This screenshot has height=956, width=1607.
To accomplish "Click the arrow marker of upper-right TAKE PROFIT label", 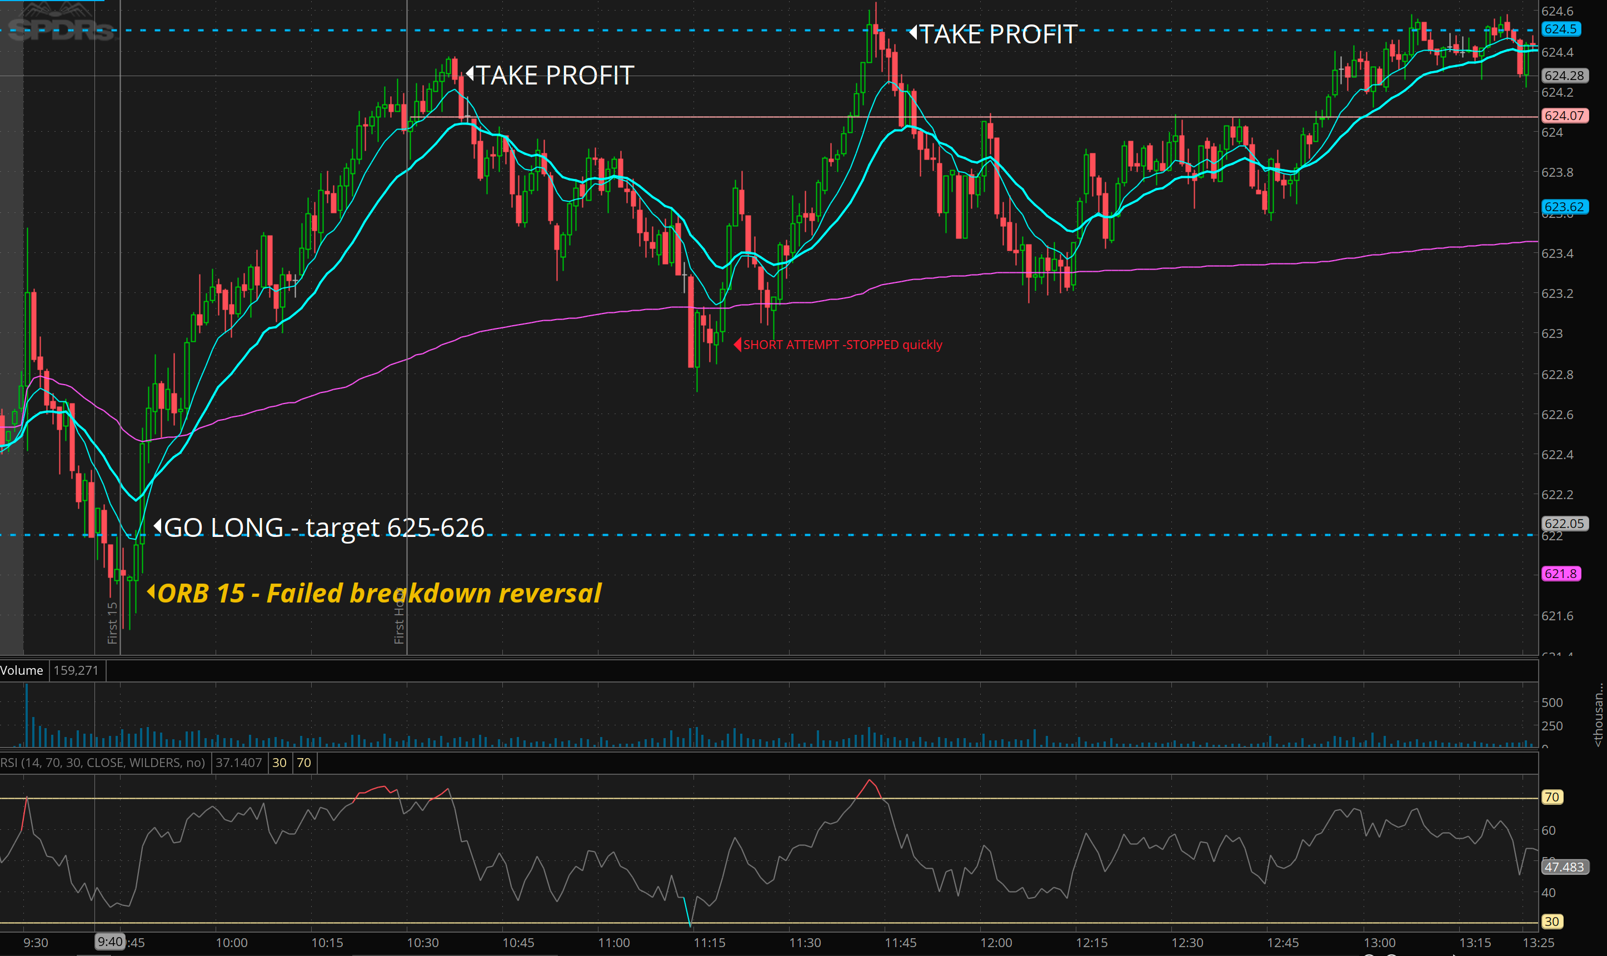I will 912,32.
